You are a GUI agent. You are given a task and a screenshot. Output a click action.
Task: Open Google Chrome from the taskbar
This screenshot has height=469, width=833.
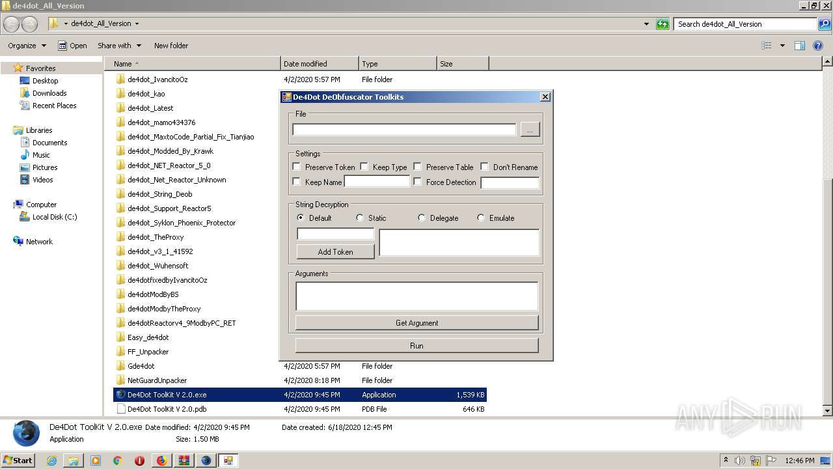(x=118, y=461)
